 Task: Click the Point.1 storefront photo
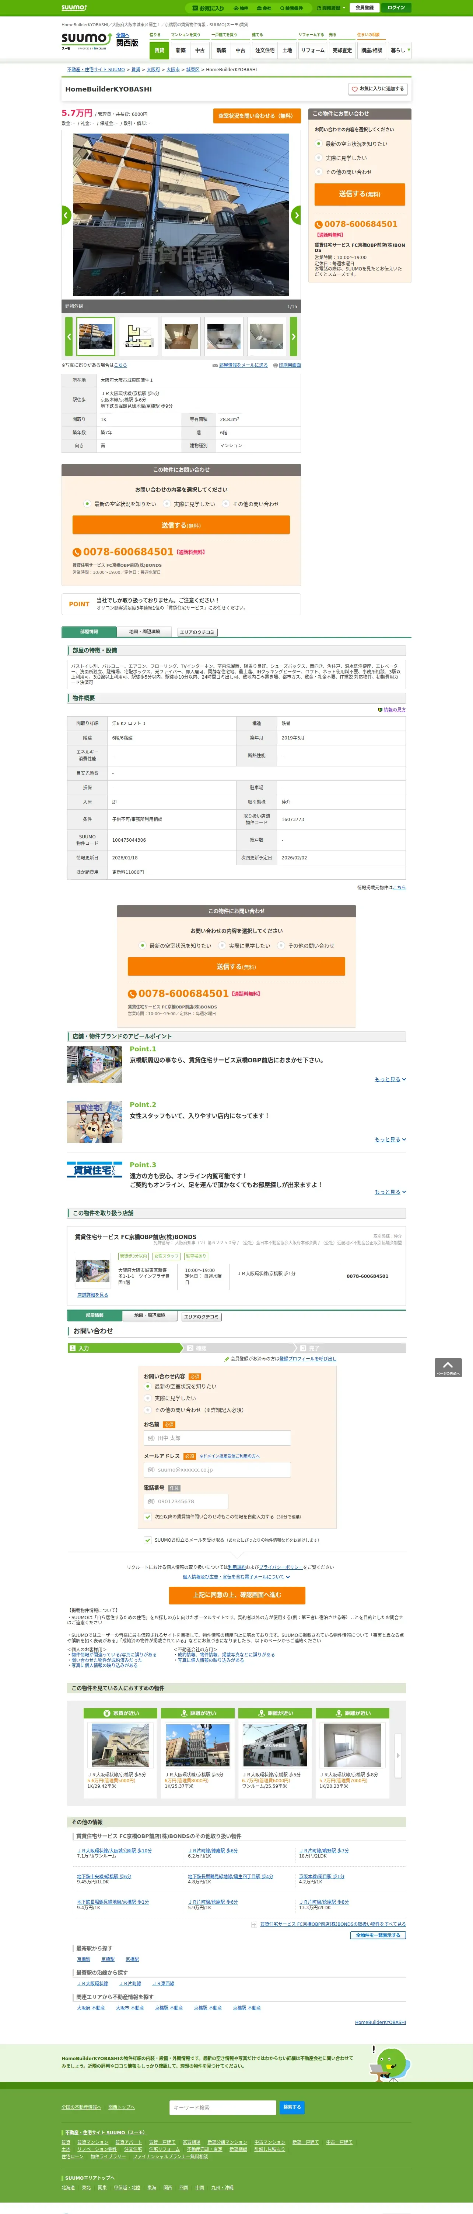pos(94,1065)
